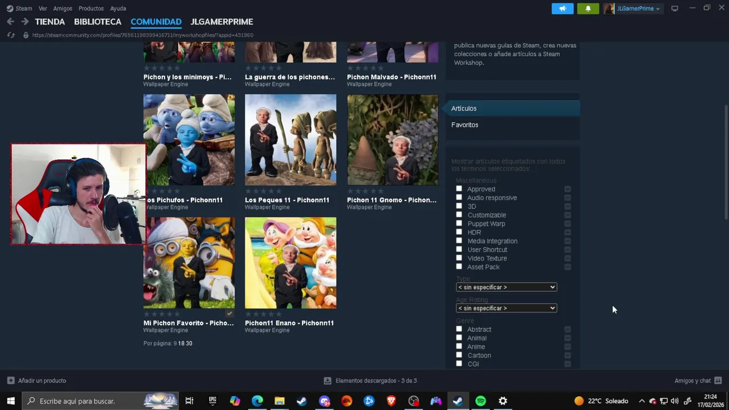This screenshot has width=729, height=410.
Task: Open Spotify from the taskbar
Action: click(x=481, y=401)
